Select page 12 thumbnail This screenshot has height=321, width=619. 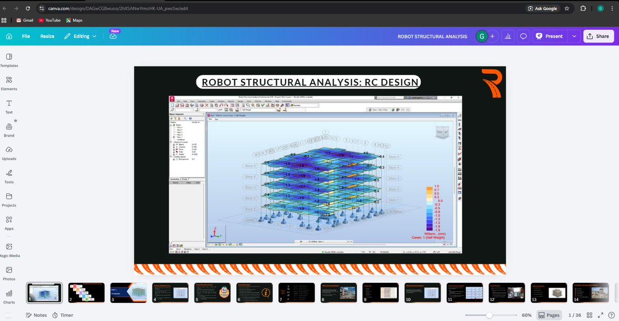click(507, 292)
